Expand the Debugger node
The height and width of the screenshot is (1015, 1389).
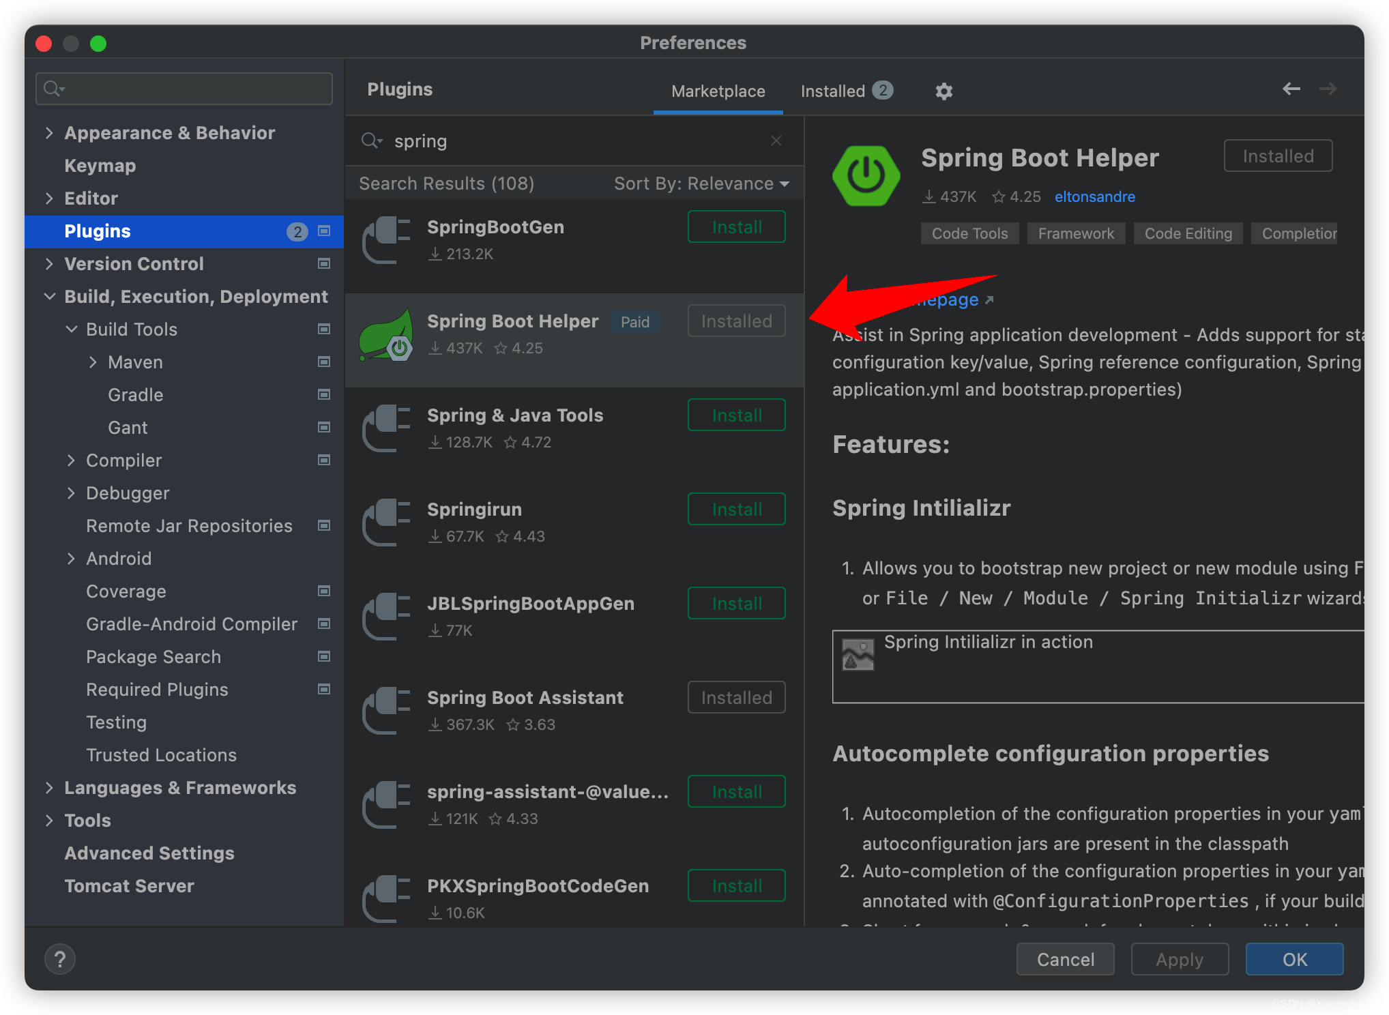click(71, 492)
